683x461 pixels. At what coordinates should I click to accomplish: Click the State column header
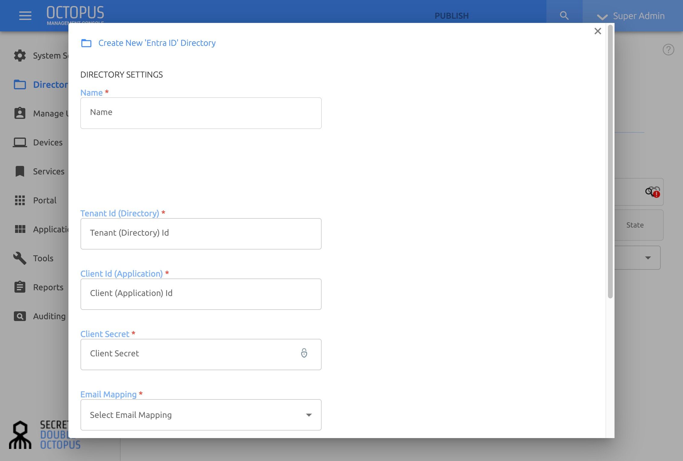pos(635,225)
